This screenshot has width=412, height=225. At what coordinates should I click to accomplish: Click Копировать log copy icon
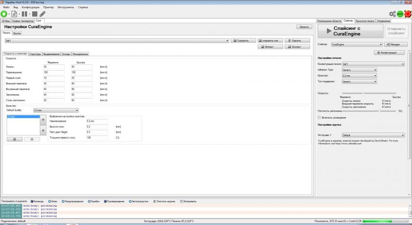click(181, 201)
